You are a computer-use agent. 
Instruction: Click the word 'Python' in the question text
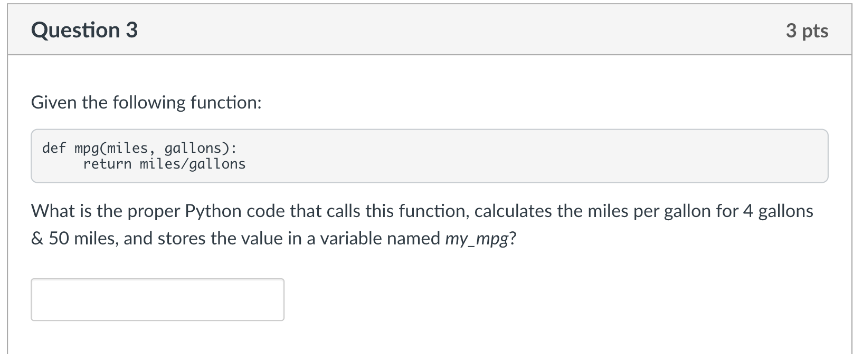click(x=213, y=211)
